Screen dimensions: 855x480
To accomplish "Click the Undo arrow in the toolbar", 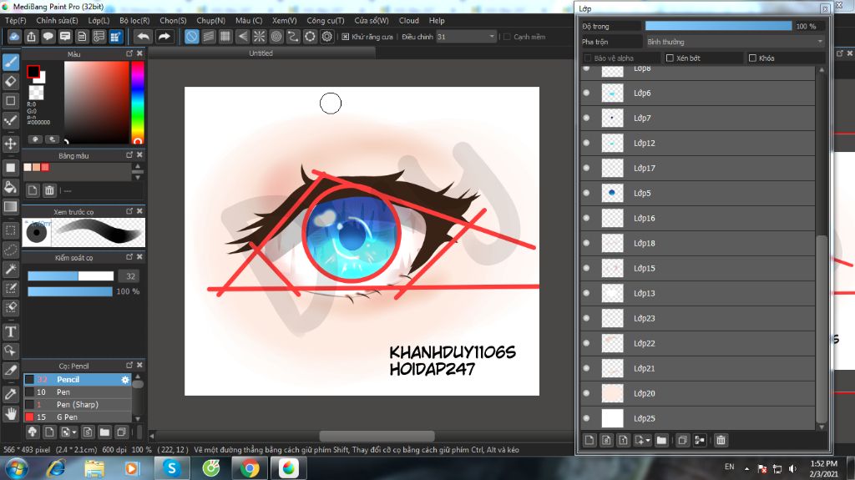I will pos(143,37).
